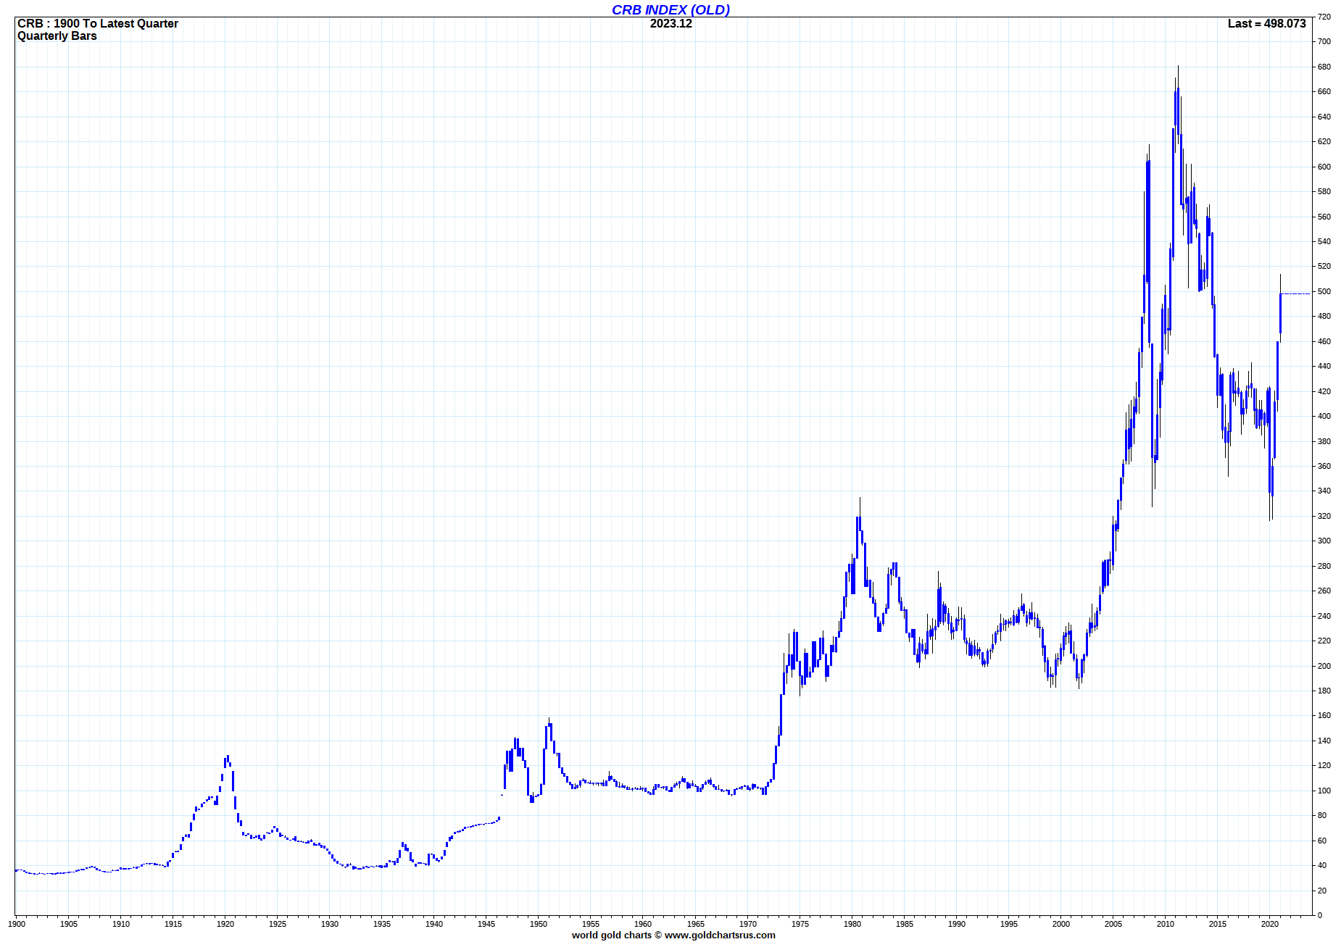Click x-axis year label 1975
Viewport: 1341px width, 942px height.
[x=800, y=923]
